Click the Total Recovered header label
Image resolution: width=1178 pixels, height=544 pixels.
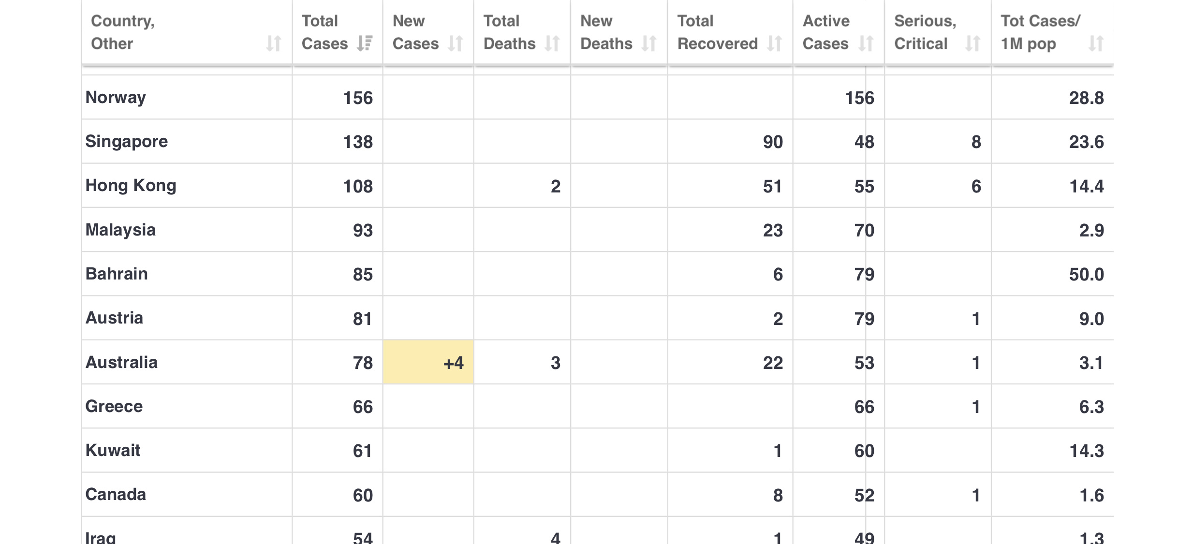718,32
